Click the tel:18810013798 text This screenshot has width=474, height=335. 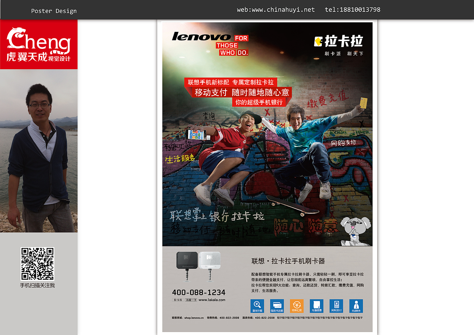click(353, 10)
